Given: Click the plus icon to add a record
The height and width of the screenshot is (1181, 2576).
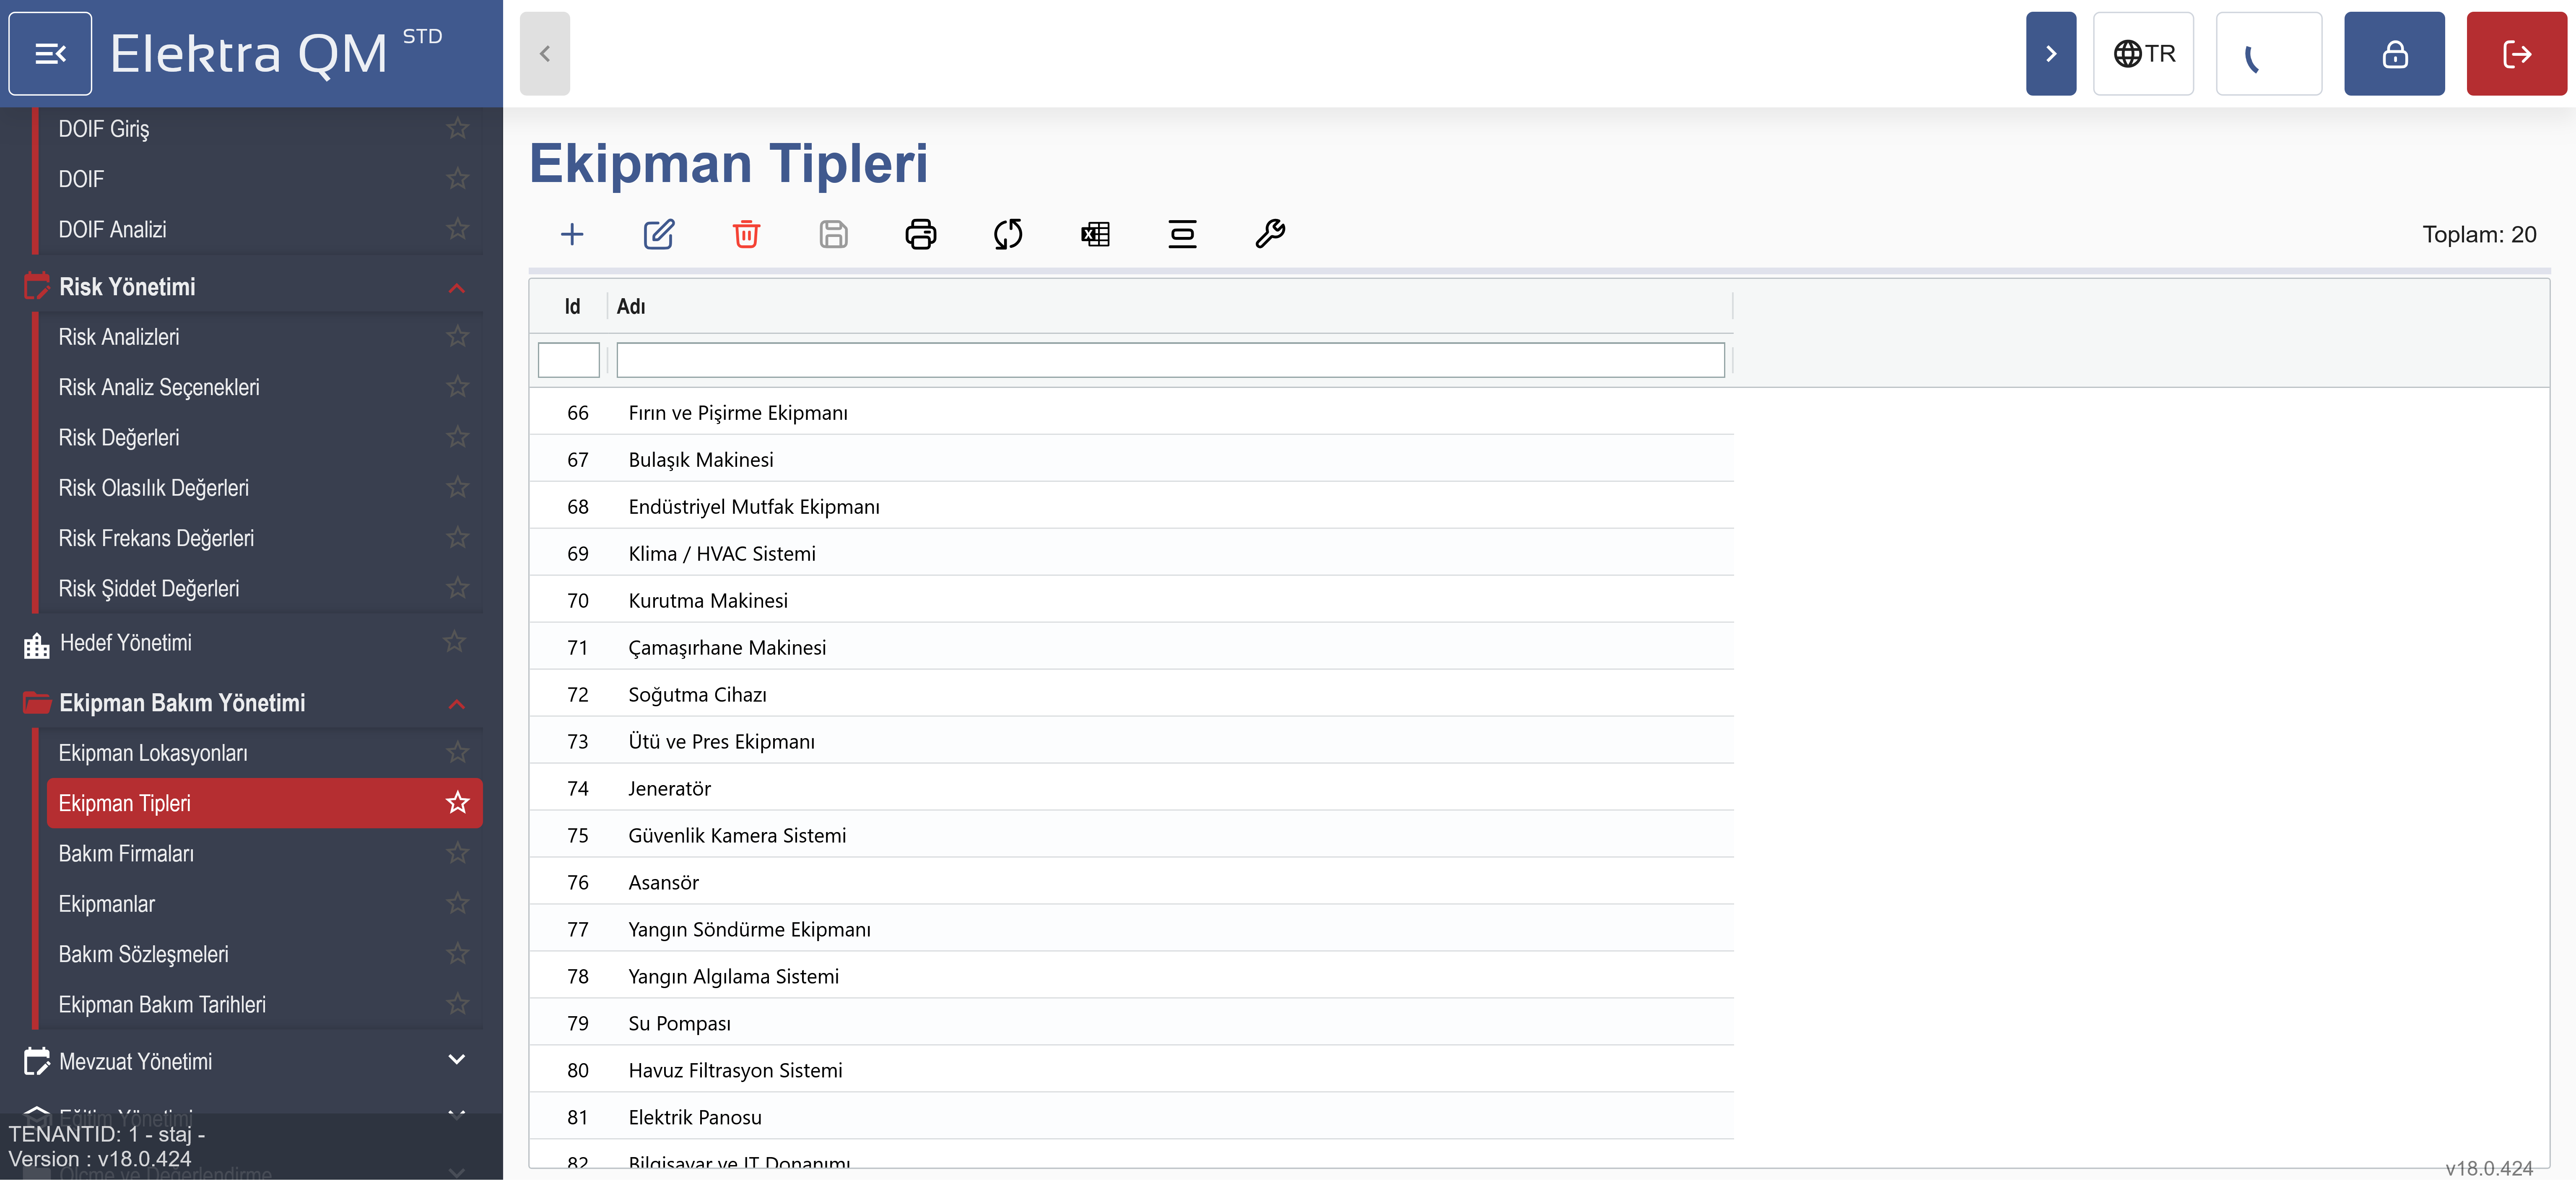Looking at the screenshot, I should pyautogui.click(x=572, y=235).
